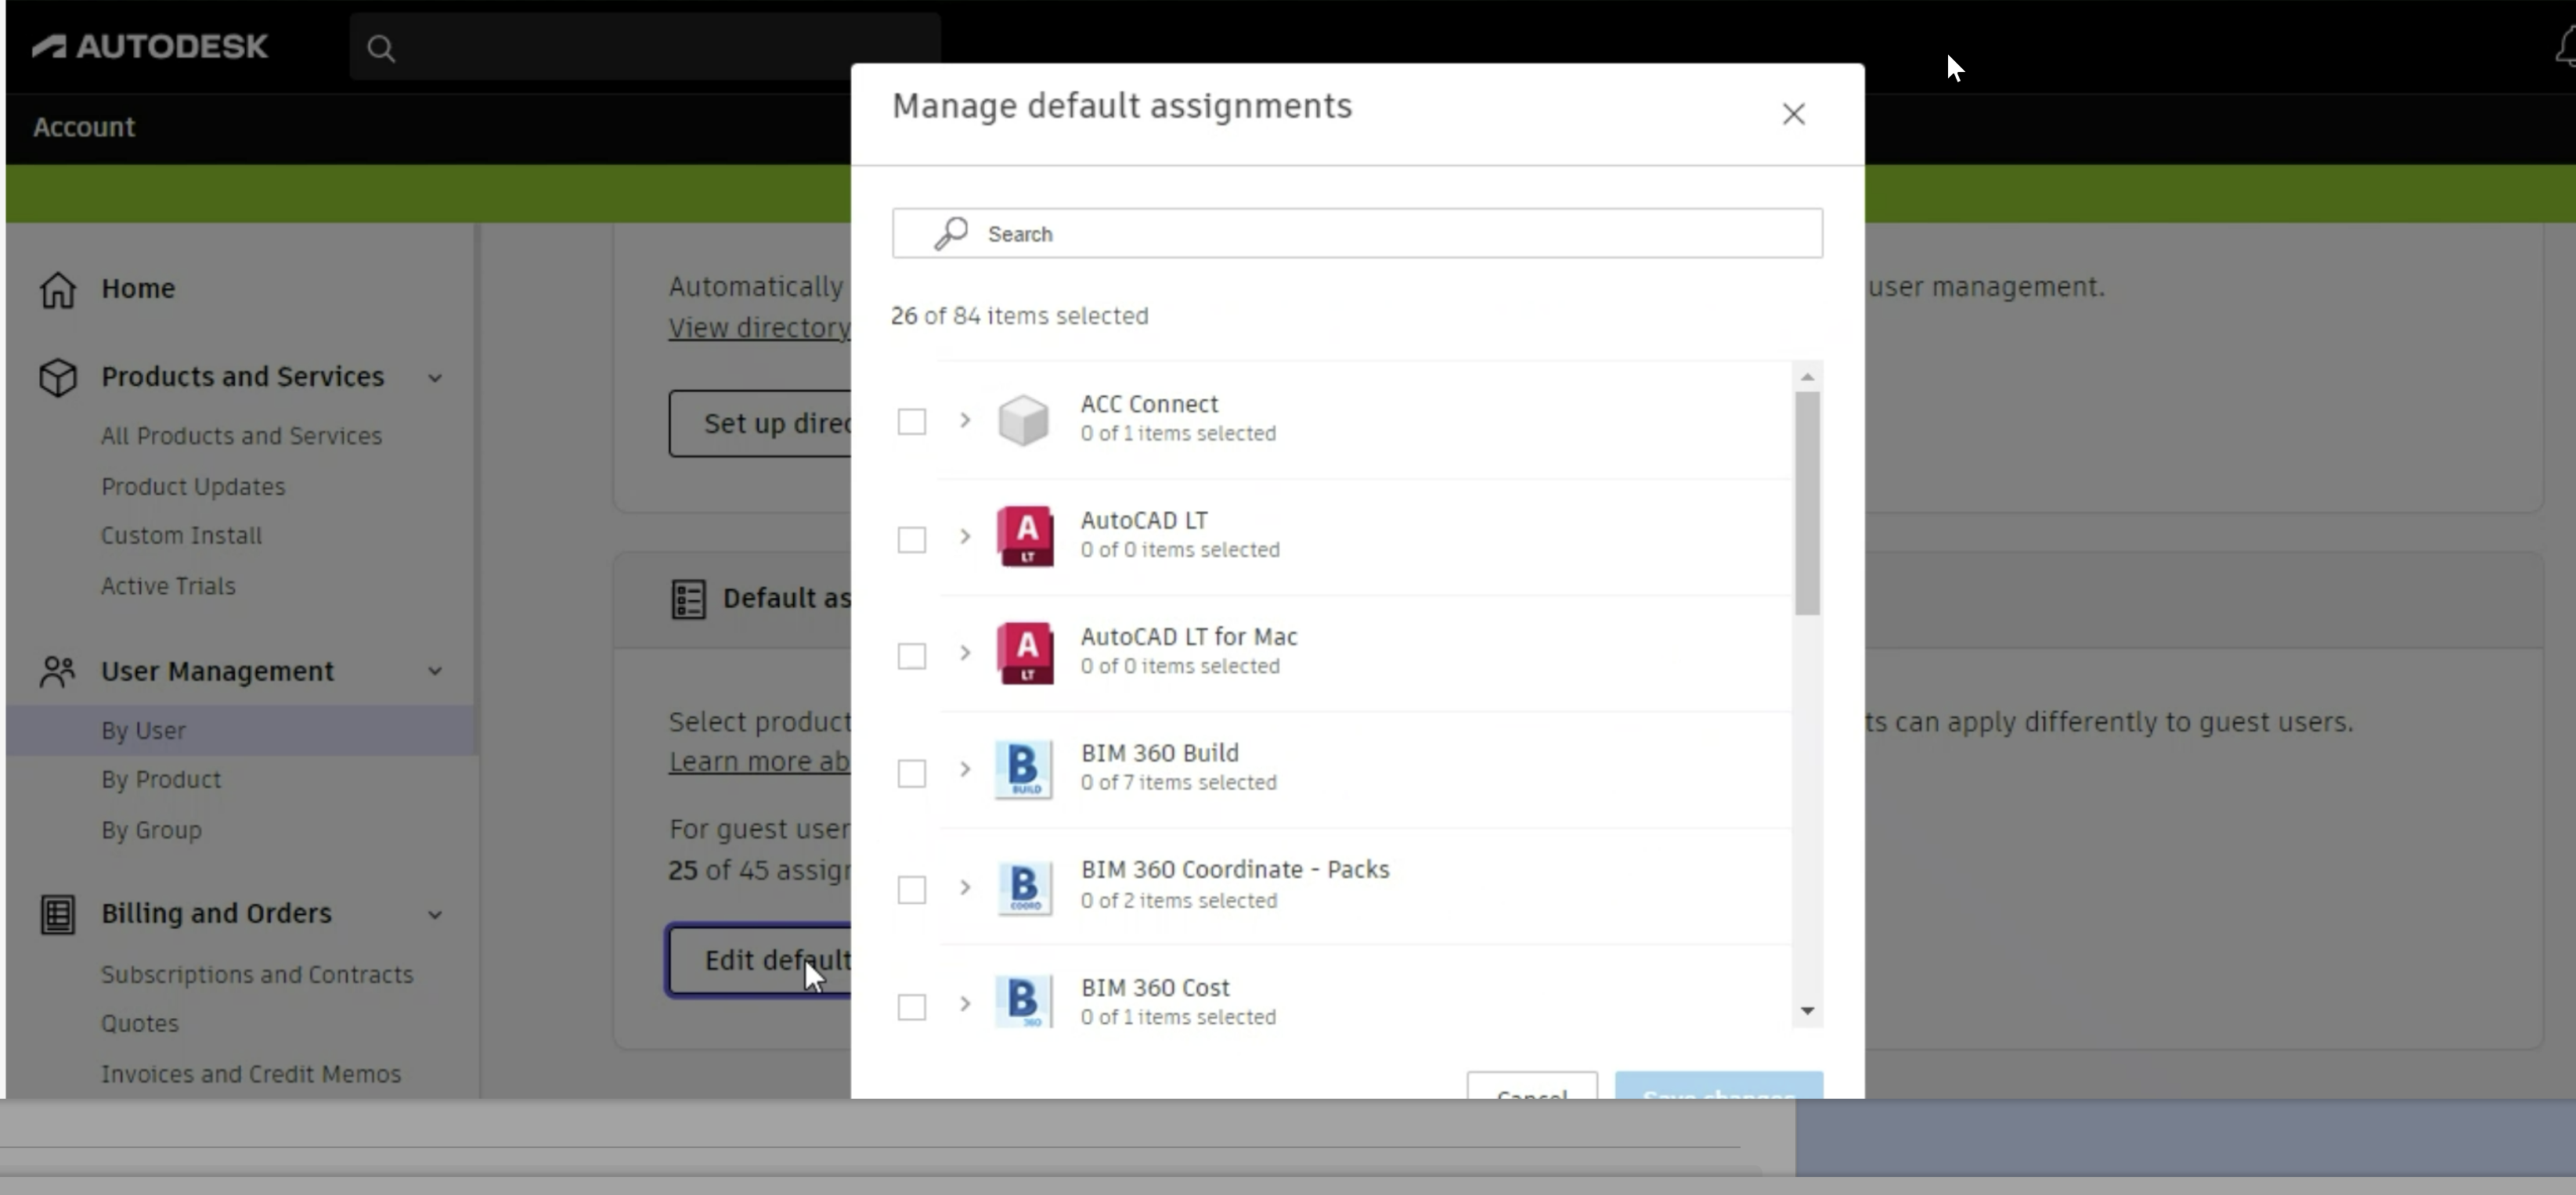The image size is (2576, 1195).
Task: Click the AutoCAD LT product icon
Action: tap(1024, 537)
